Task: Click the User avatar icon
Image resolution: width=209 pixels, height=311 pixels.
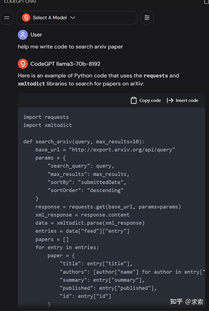Action: [23, 35]
